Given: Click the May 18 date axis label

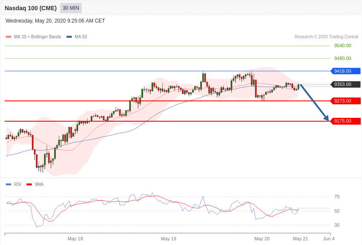Looking at the screenshot, I should (75, 239).
